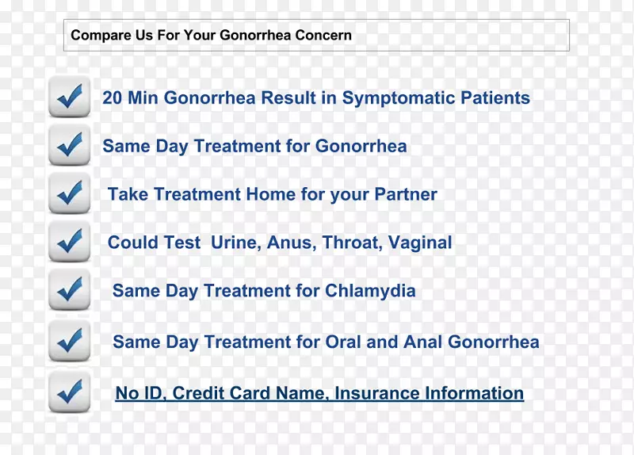Click the Compare Us For Your Gonorrhea Concern header box
634x455 pixels.
(x=316, y=35)
